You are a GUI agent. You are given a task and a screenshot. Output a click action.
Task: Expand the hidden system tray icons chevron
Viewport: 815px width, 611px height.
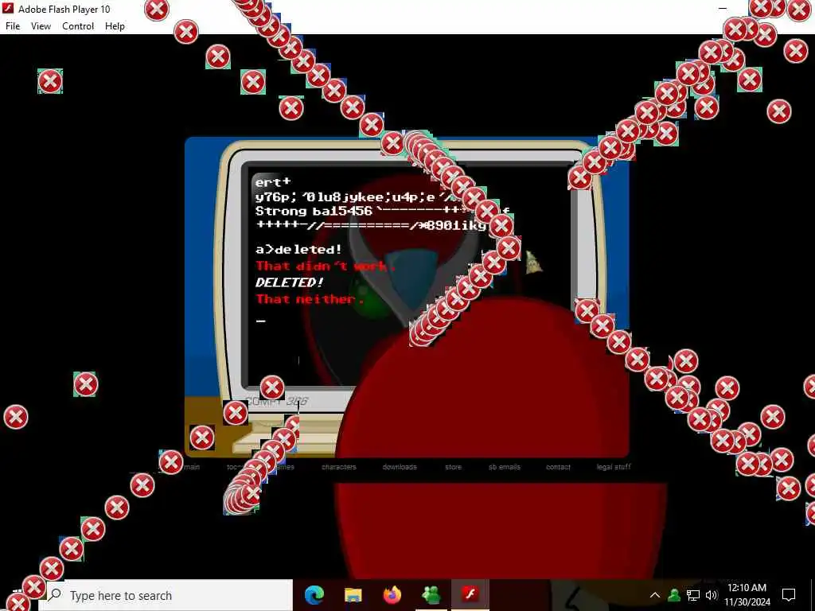(x=655, y=595)
